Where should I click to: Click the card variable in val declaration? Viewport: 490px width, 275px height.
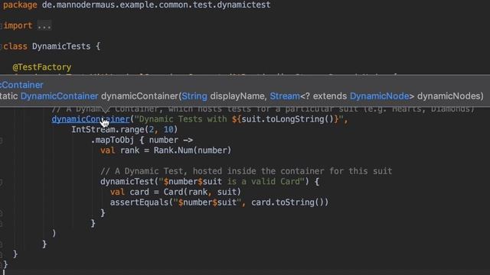tap(139, 192)
